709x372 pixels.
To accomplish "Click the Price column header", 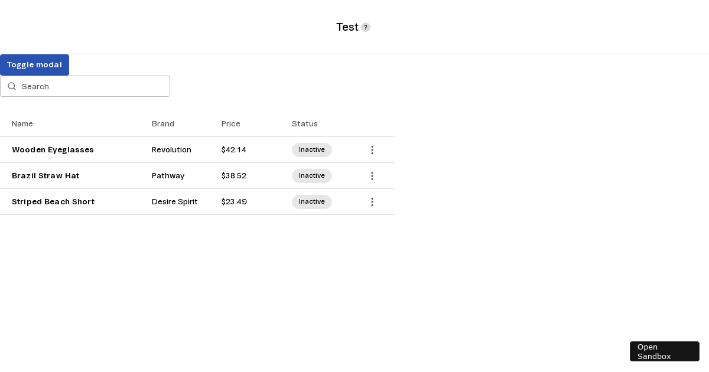I will click(231, 124).
